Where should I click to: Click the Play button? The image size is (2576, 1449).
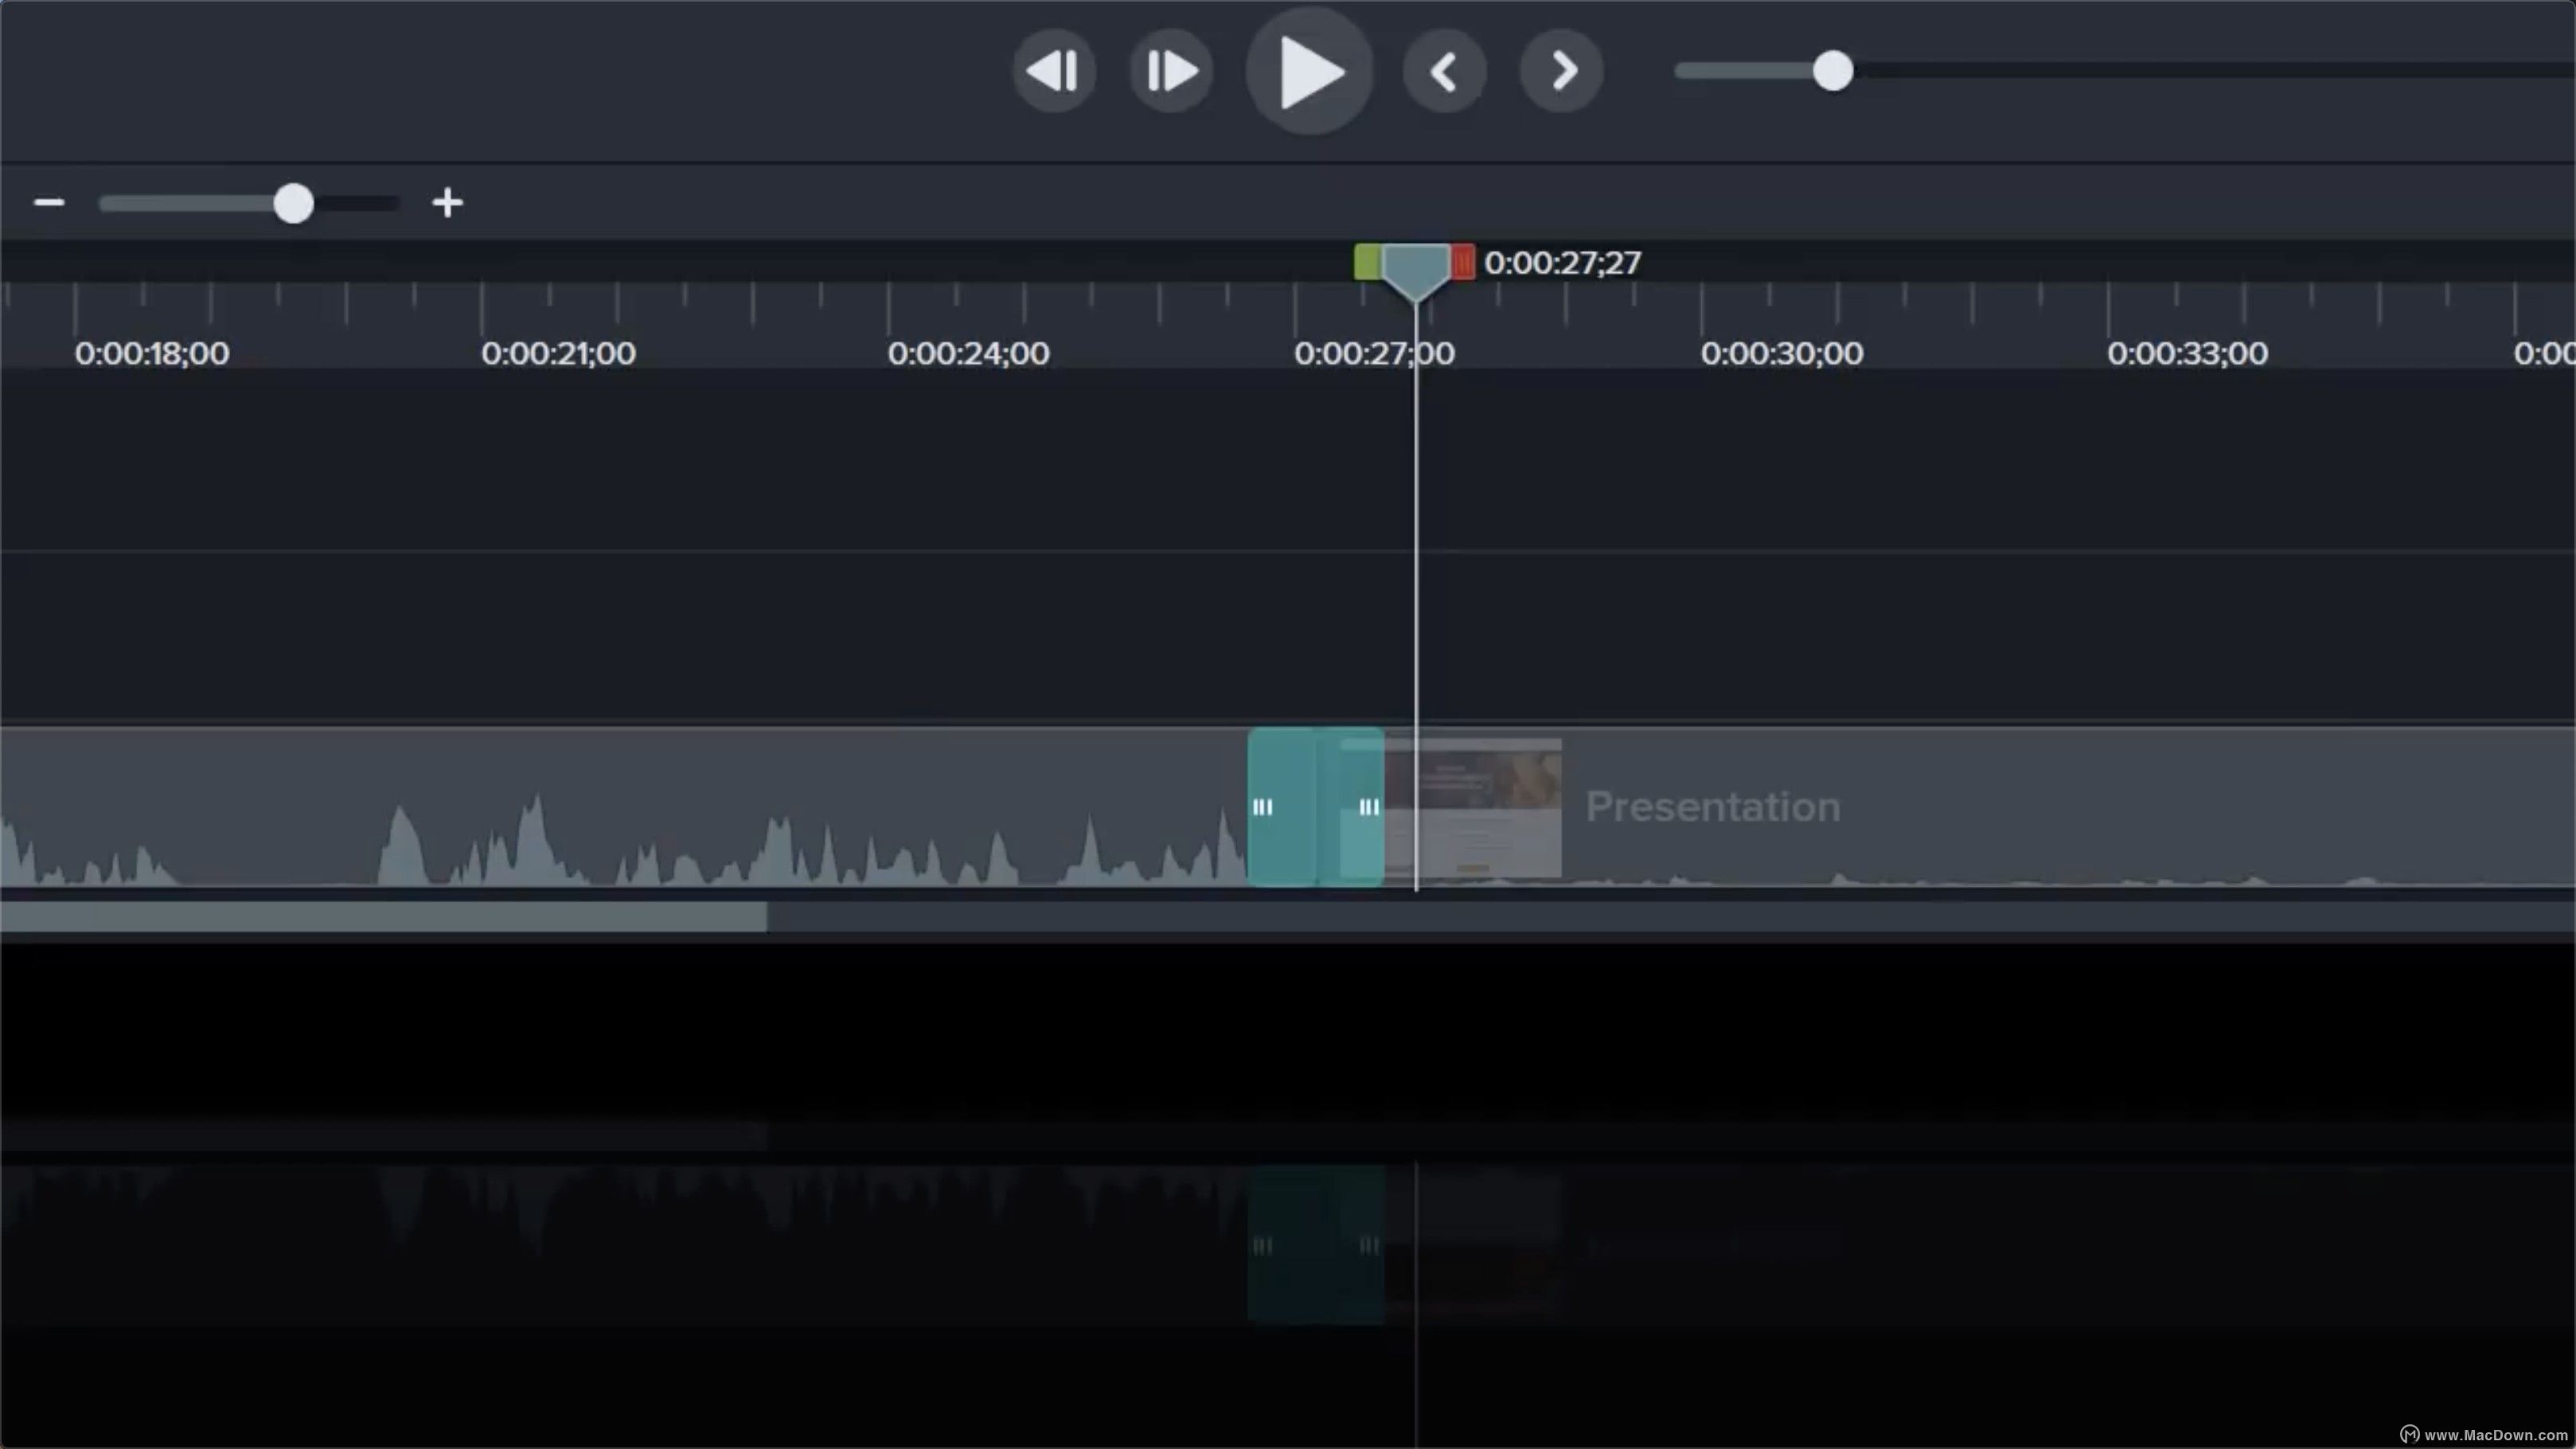(x=1310, y=70)
